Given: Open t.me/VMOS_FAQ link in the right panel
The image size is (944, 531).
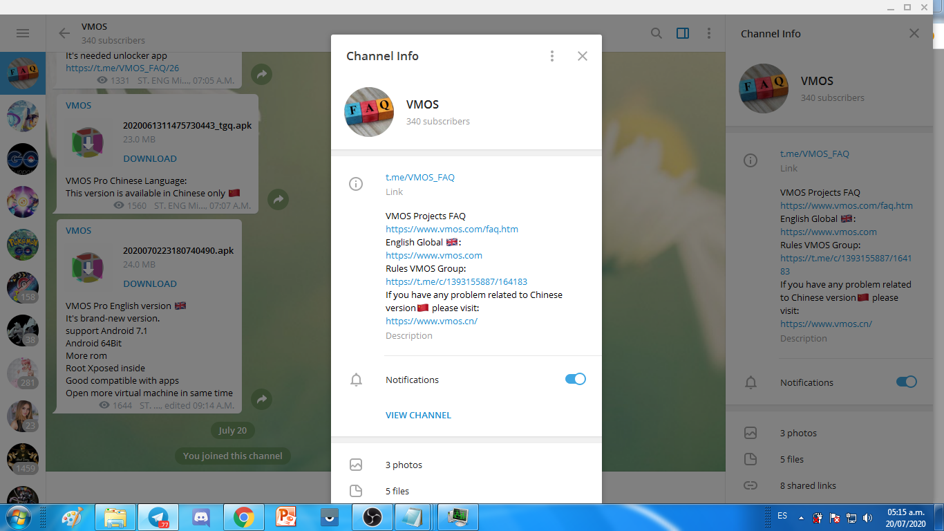Looking at the screenshot, I should [815, 153].
